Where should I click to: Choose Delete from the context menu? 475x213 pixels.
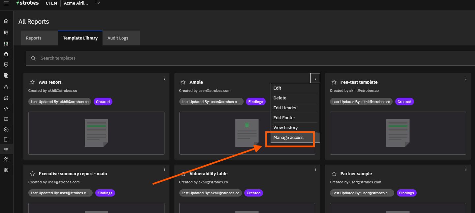(295, 98)
